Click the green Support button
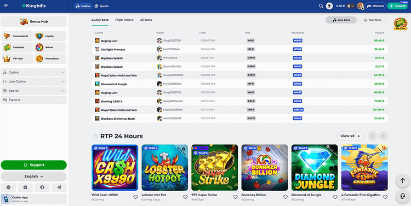The height and width of the screenshot is (206, 411). pos(34,165)
